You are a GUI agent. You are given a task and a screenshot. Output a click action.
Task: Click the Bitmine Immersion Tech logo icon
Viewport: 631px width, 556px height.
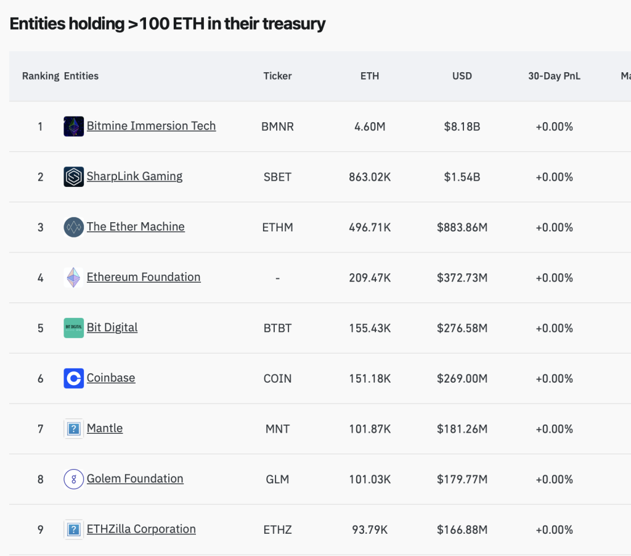click(74, 126)
